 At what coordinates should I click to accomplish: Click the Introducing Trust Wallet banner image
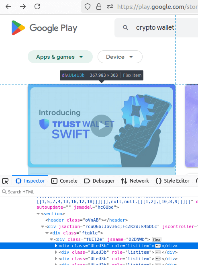point(102,126)
